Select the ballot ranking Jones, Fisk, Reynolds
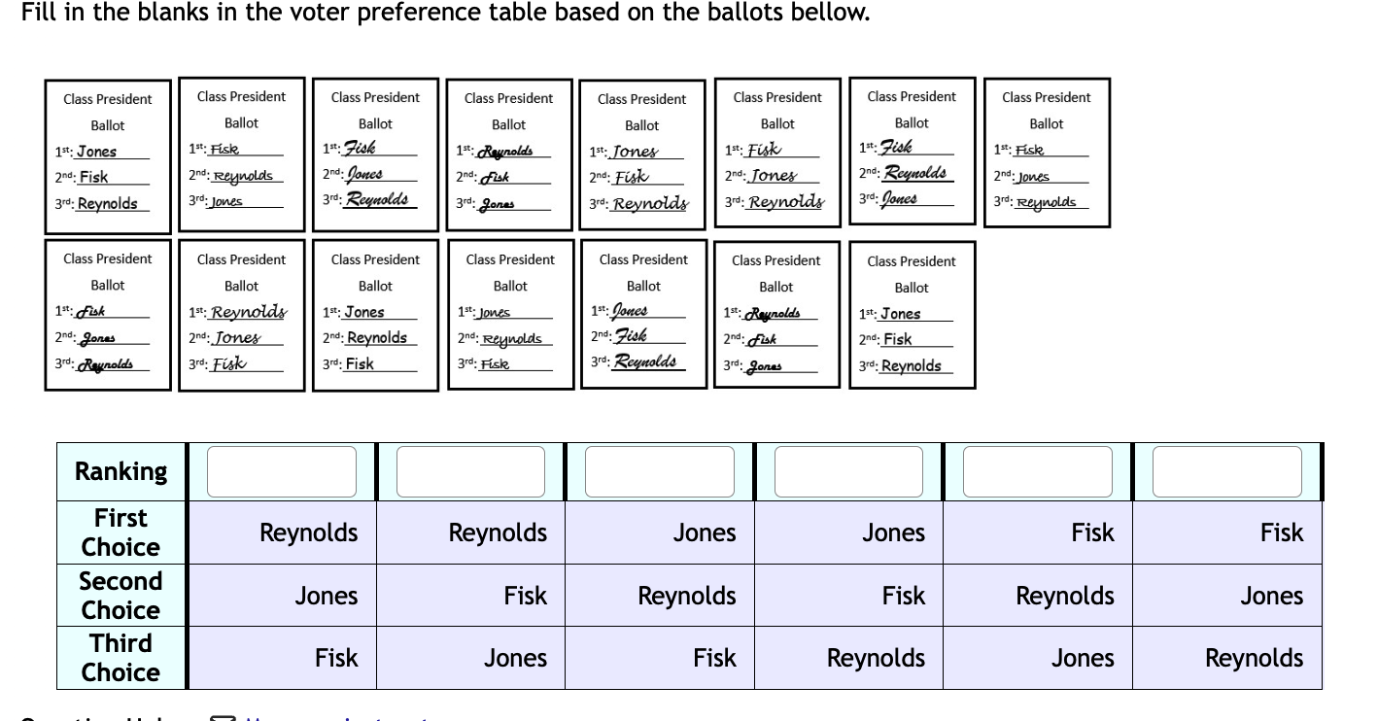This screenshot has width=1378, height=721. point(107,154)
